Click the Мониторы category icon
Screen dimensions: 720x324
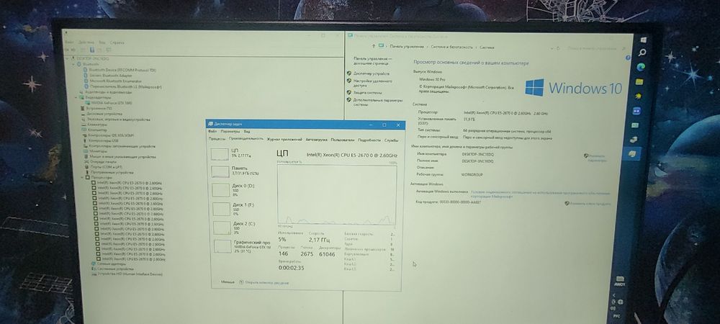point(85,151)
